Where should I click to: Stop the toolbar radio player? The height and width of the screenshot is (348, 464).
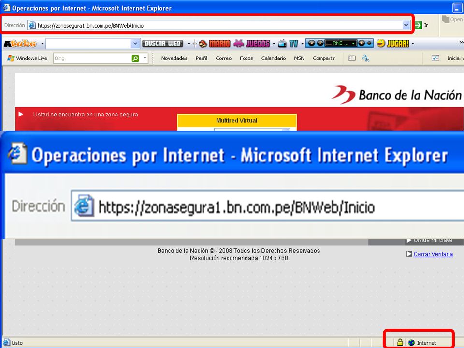click(312, 43)
